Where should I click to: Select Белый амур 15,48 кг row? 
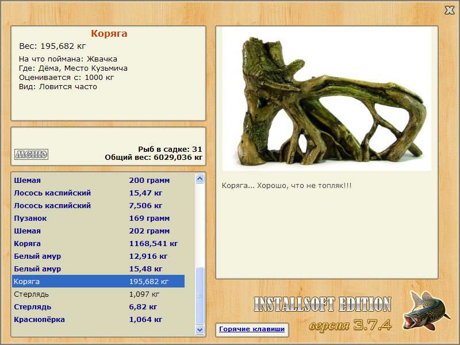coord(98,269)
